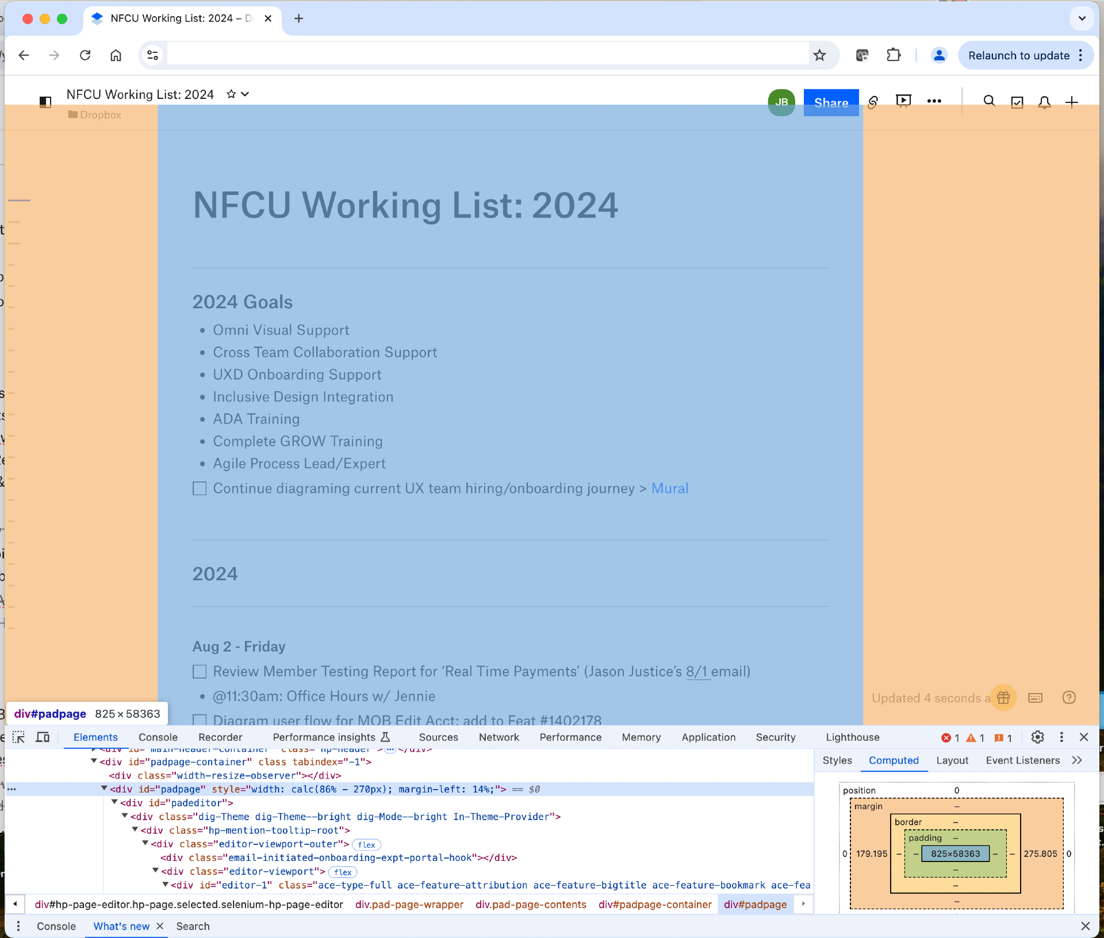The height and width of the screenshot is (938, 1104).
Task: Collapse the editor-viewport div node
Action: click(x=156, y=871)
